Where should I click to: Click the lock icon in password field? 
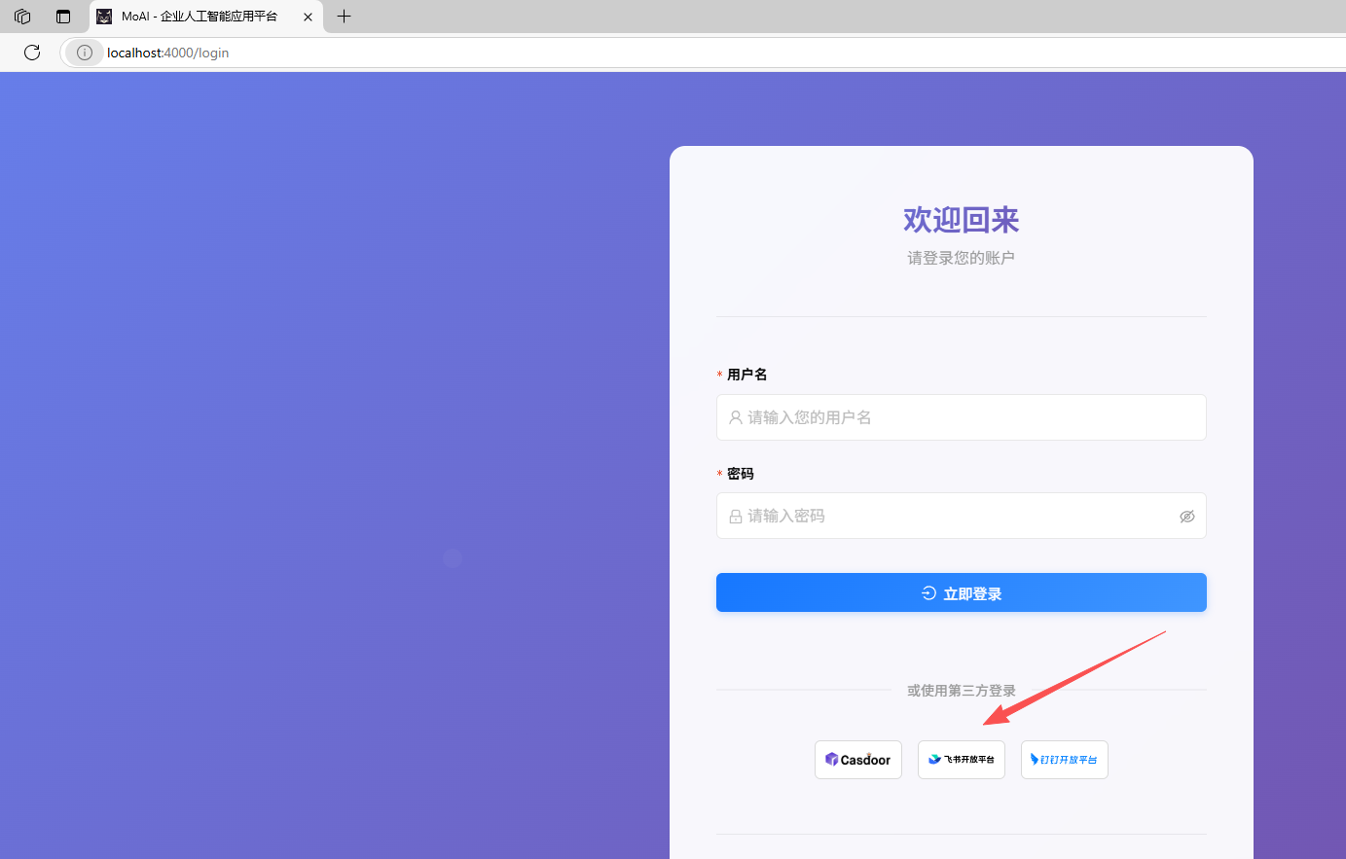click(x=736, y=517)
